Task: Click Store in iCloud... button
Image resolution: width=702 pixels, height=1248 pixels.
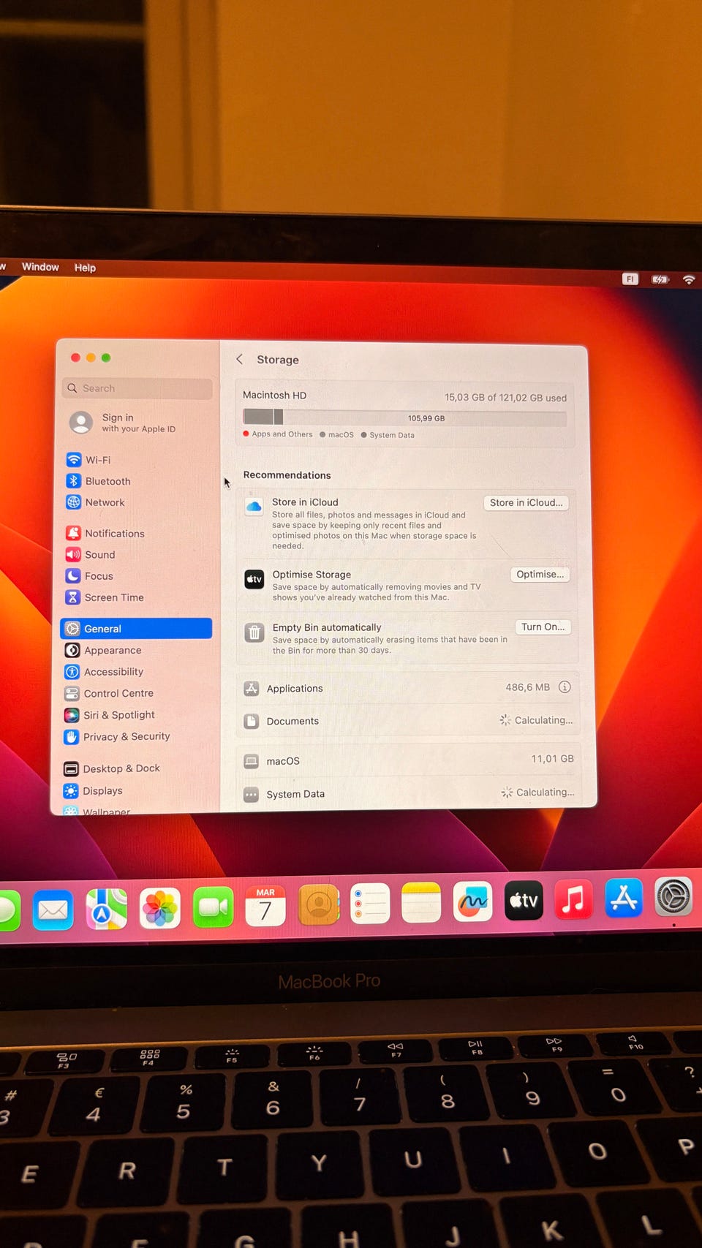Action: tap(526, 502)
